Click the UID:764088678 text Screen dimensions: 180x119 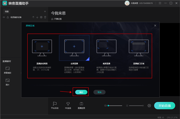coord(146,3)
